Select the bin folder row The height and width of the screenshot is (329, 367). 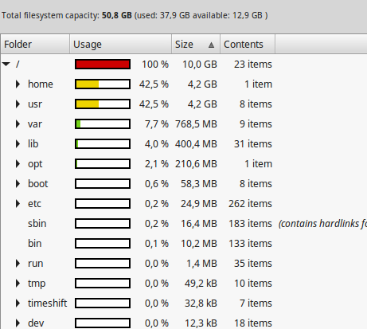point(184,244)
